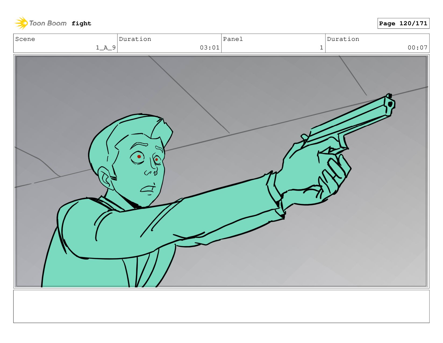Select the panel duration value '00:07'
The width and height of the screenshot is (443, 343).
pyautogui.click(x=417, y=48)
